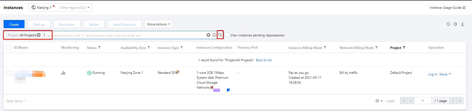Open the list display settings gear

(455, 24)
